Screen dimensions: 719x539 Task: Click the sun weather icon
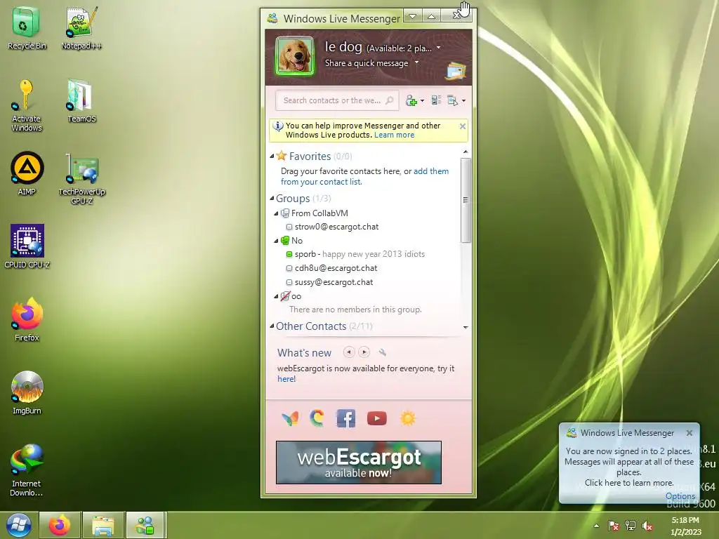tap(408, 418)
